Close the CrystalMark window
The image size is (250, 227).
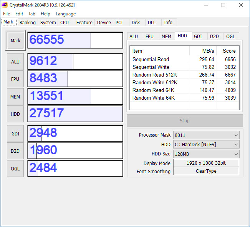[x=241, y=5]
